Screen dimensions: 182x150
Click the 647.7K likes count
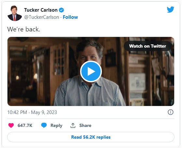point(25,125)
